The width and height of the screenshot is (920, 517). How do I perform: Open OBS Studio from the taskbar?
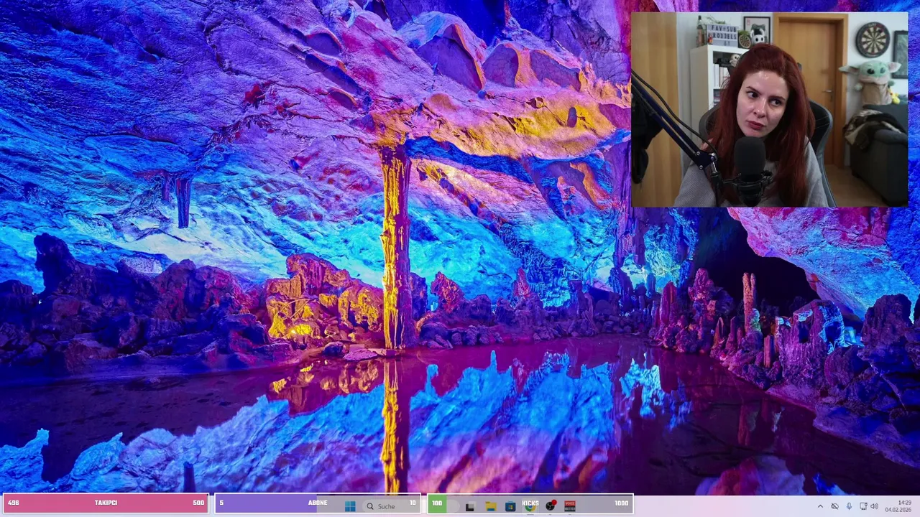[x=551, y=506]
